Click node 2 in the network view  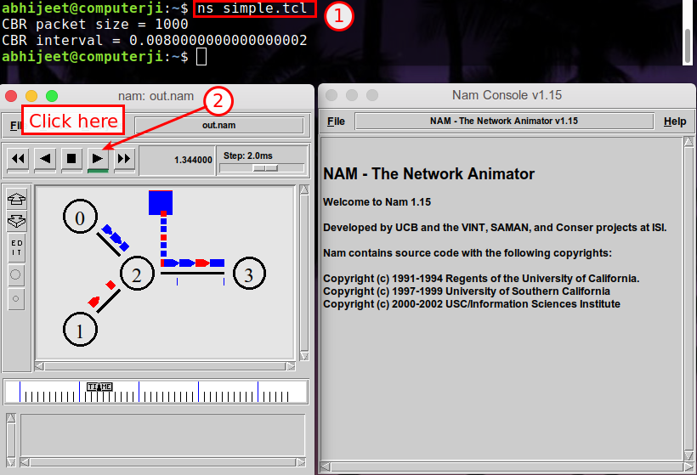tap(137, 274)
